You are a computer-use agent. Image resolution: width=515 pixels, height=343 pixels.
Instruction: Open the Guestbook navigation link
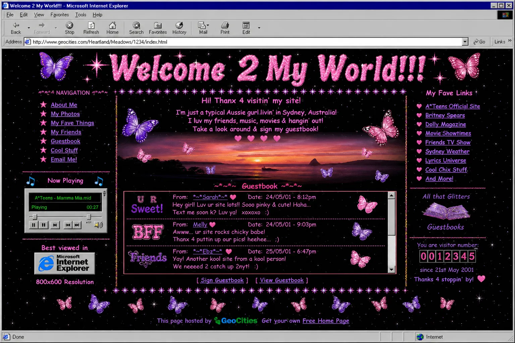coord(65,141)
